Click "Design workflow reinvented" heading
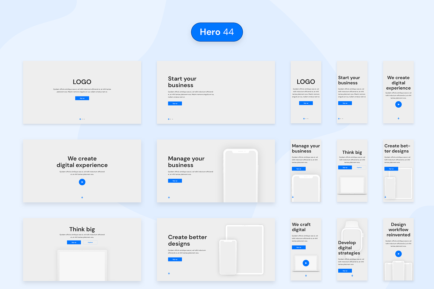Screen dimensions: 434x289 point(398,230)
